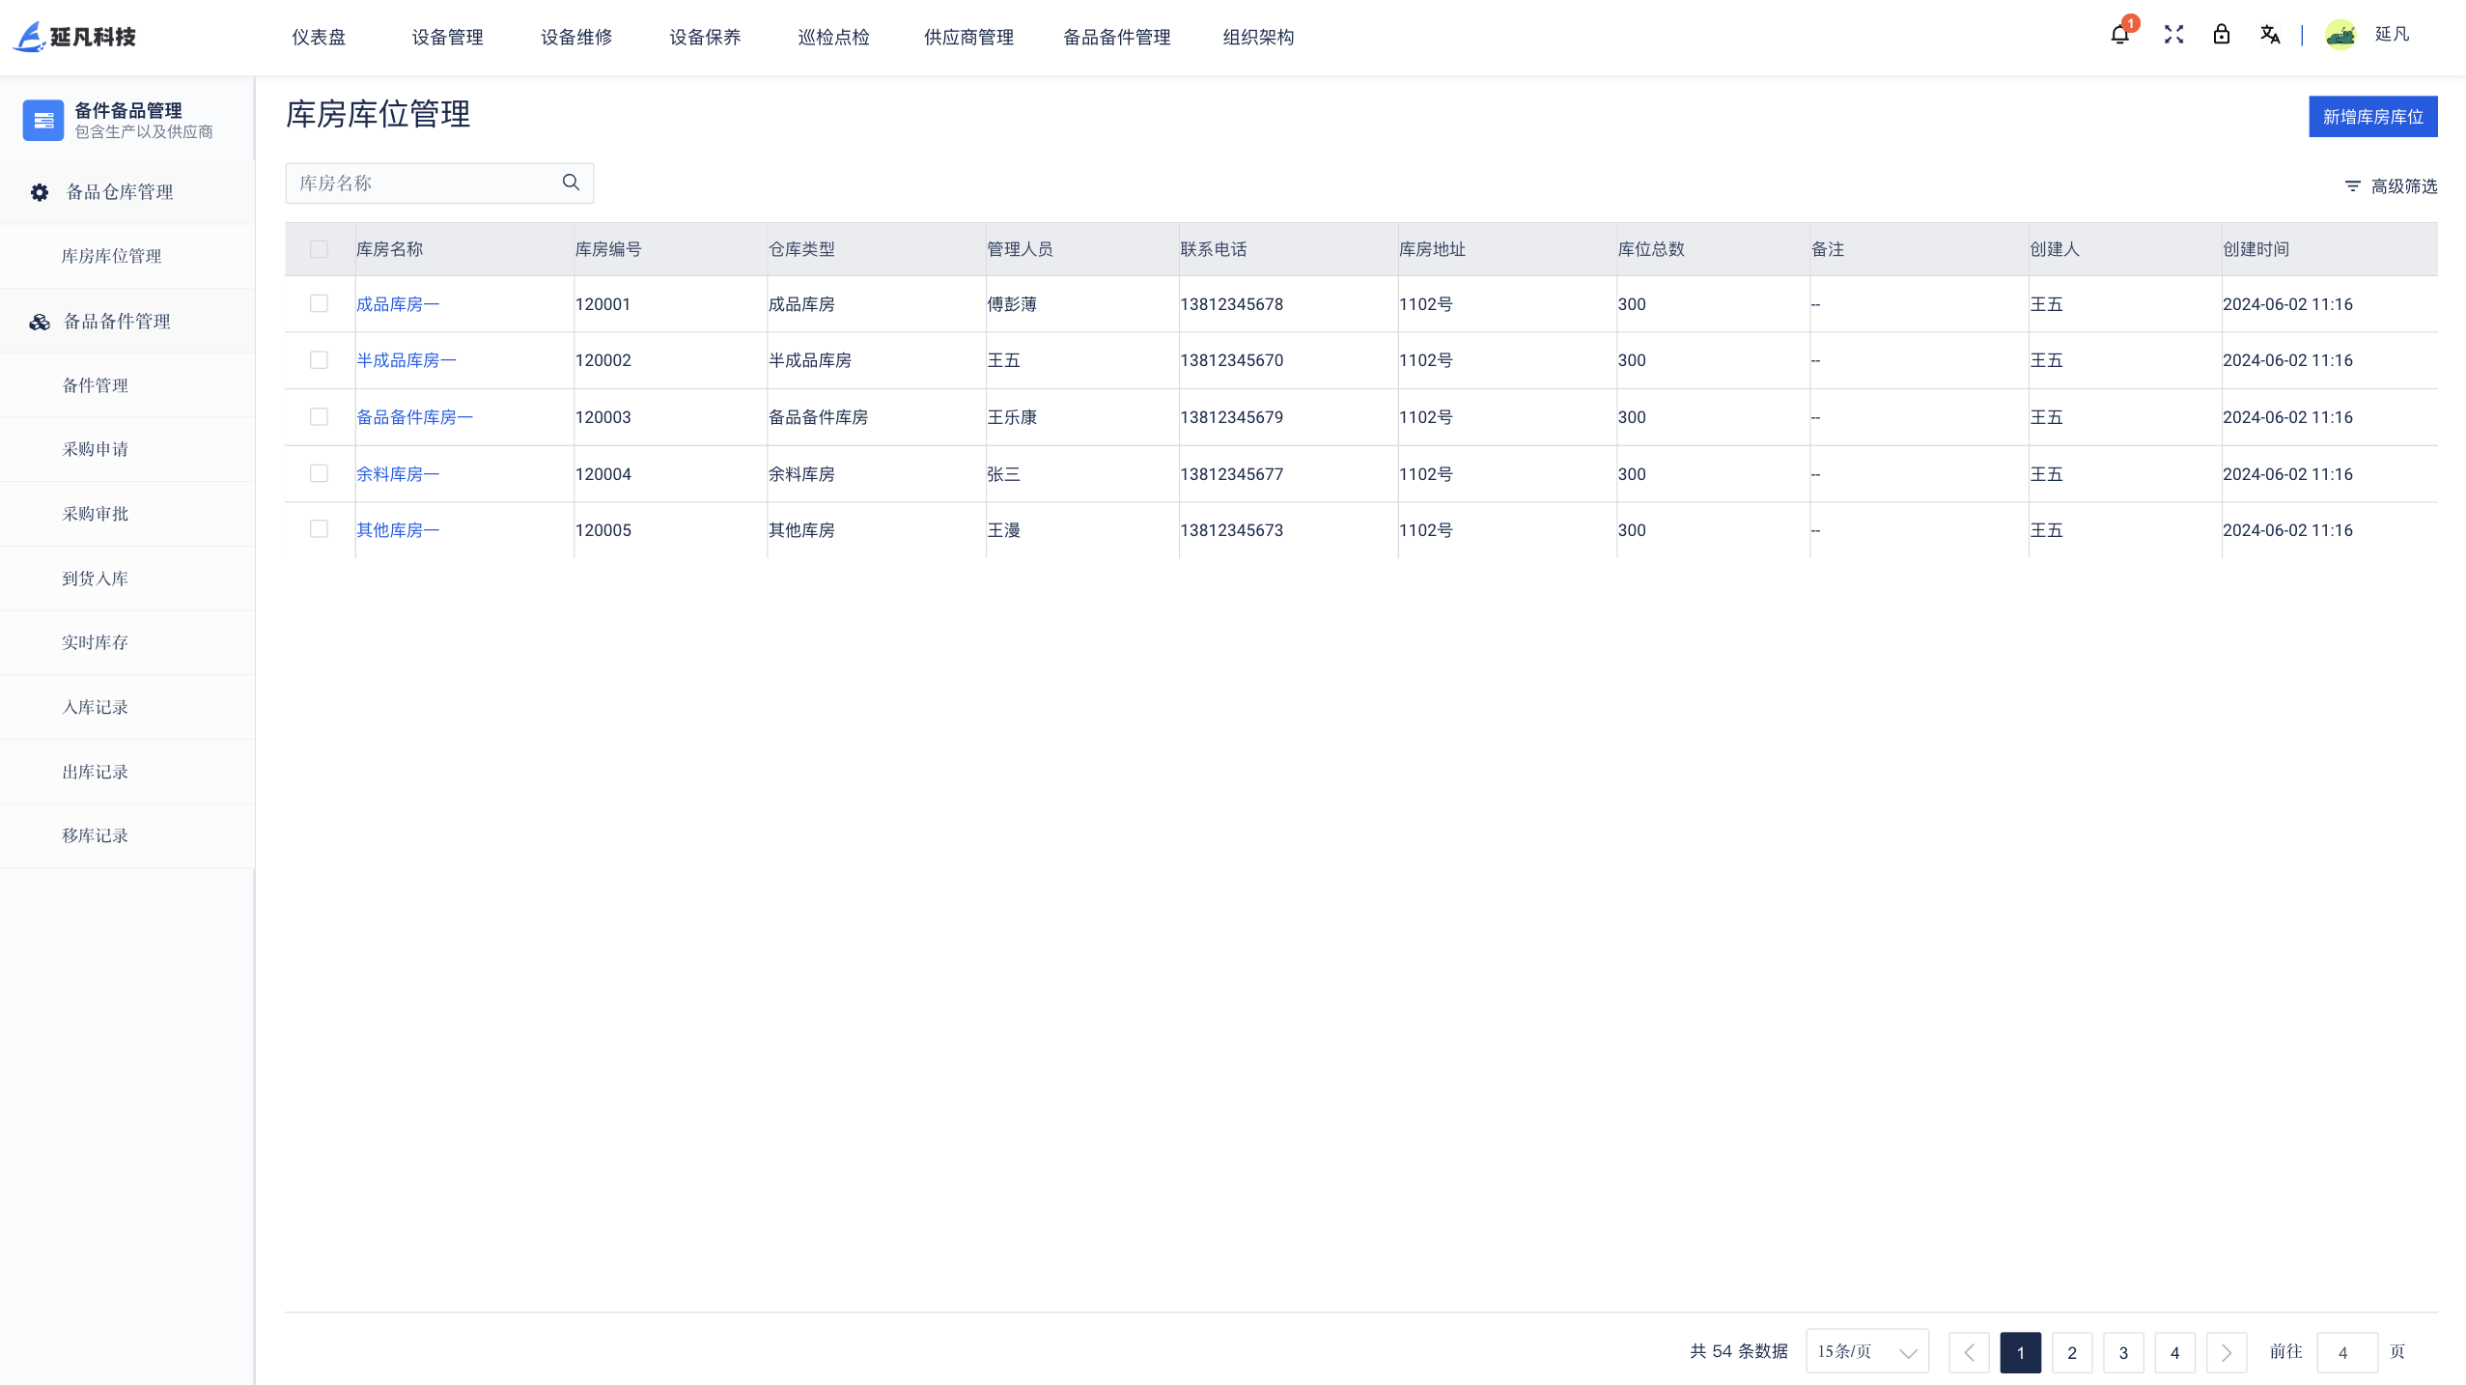Check the row for 余料库房一
The image size is (2466, 1385).
click(320, 473)
